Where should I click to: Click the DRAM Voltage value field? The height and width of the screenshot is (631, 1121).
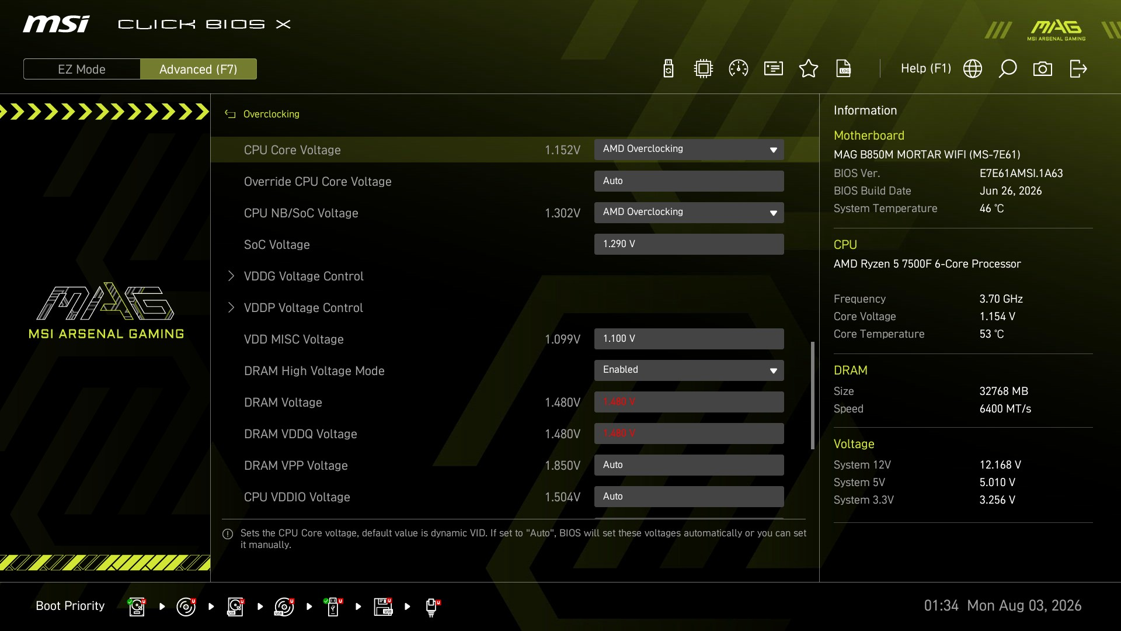point(689,402)
